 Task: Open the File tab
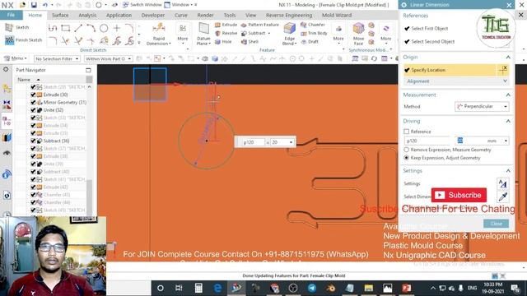click(11, 15)
